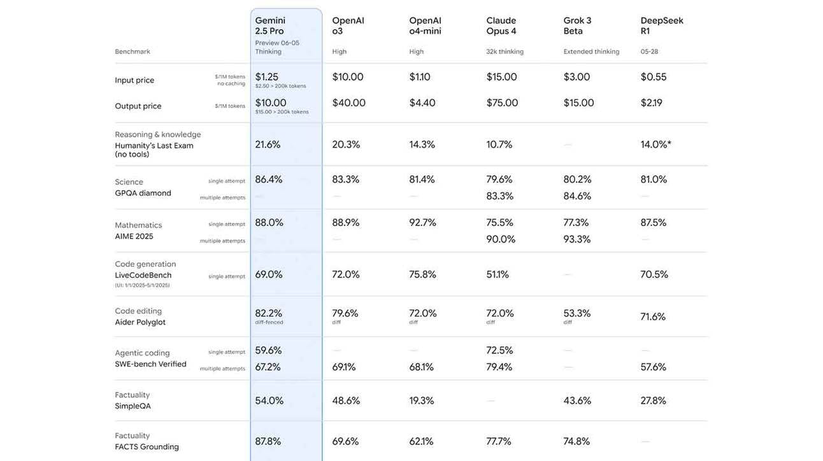
Task: Click the SWE-bench Verified row label
Action: 150,364
